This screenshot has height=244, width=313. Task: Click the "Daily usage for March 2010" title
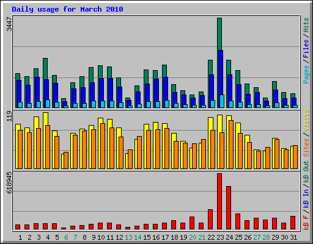tap(67, 9)
